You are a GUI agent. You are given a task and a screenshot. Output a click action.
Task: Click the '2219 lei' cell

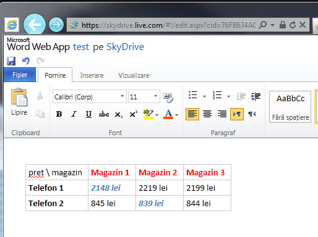(160, 188)
